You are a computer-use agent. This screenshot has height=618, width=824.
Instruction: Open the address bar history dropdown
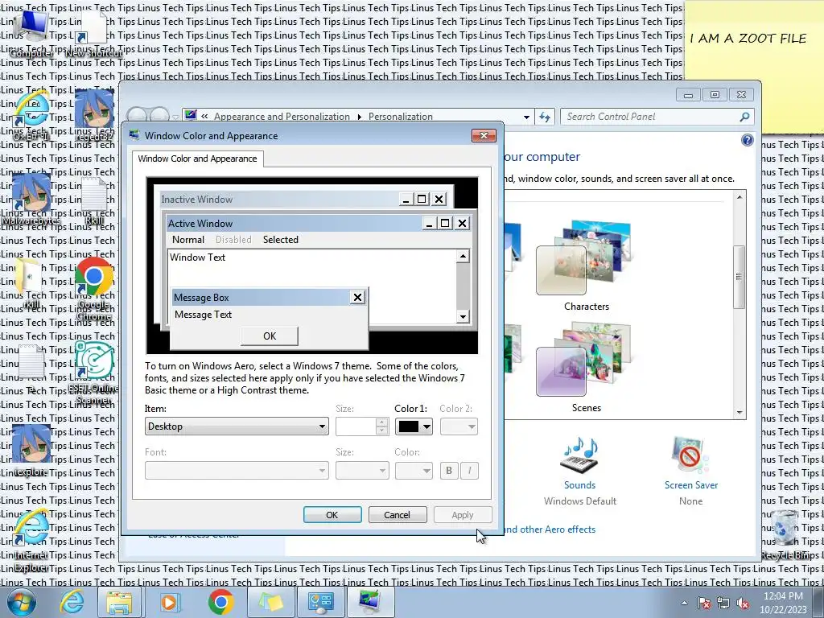coord(526,117)
